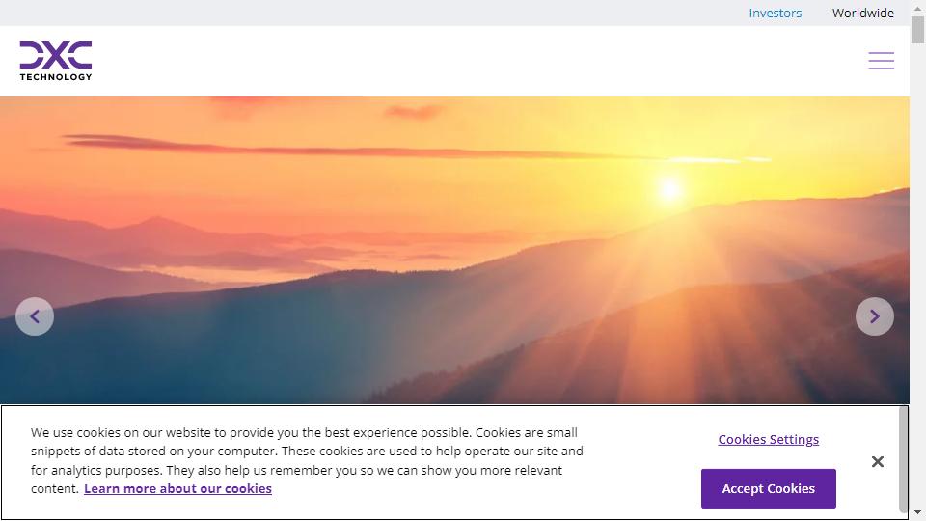Click the sun in the hero image
Screen dimensions: 926x521
(669, 189)
